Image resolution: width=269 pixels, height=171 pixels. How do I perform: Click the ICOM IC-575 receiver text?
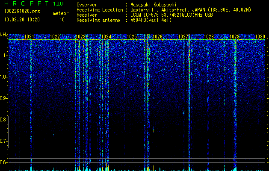click(x=171, y=15)
